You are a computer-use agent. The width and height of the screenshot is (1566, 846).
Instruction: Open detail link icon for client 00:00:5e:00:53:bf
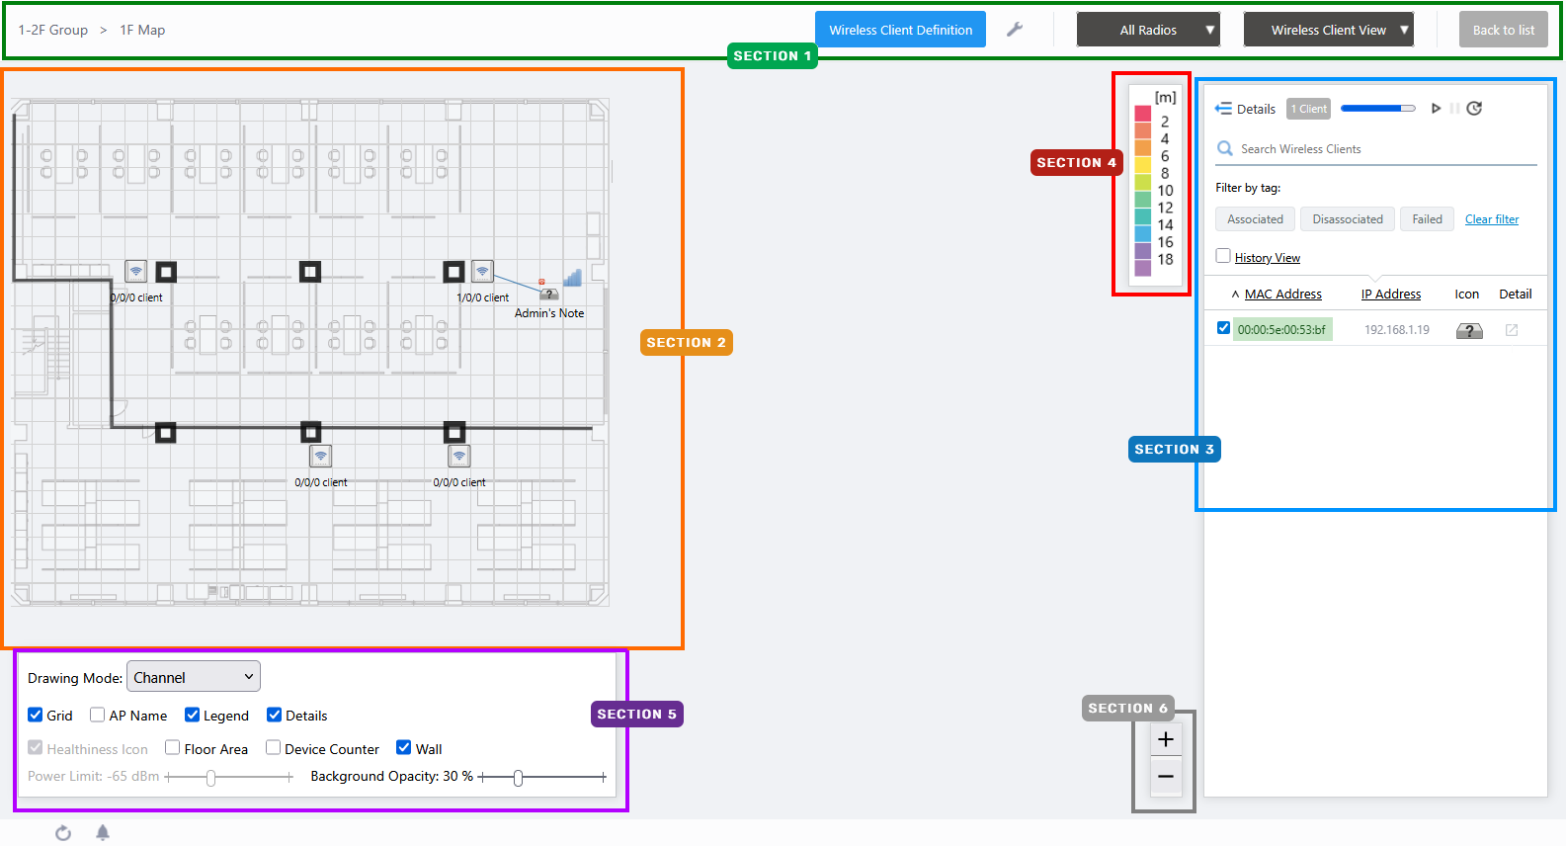(1511, 330)
